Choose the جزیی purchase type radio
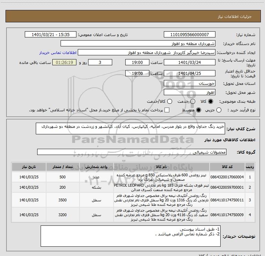Screen dimensions: 265x256 219,110
